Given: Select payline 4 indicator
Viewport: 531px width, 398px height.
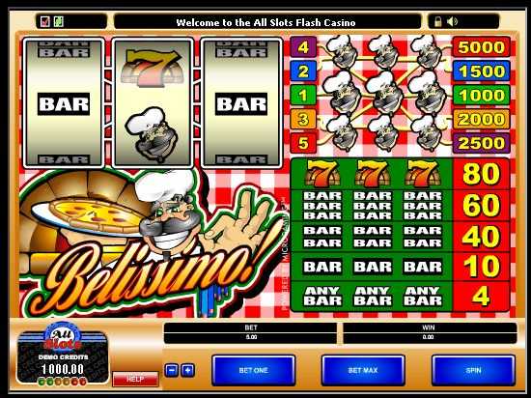Looking at the screenshot, I should click(303, 47).
